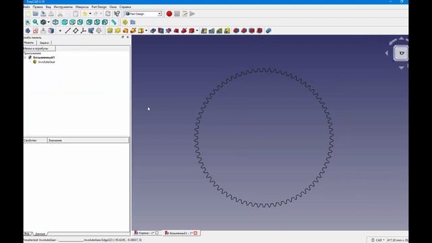Click the Create Body icon

click(x=28, y=30)
